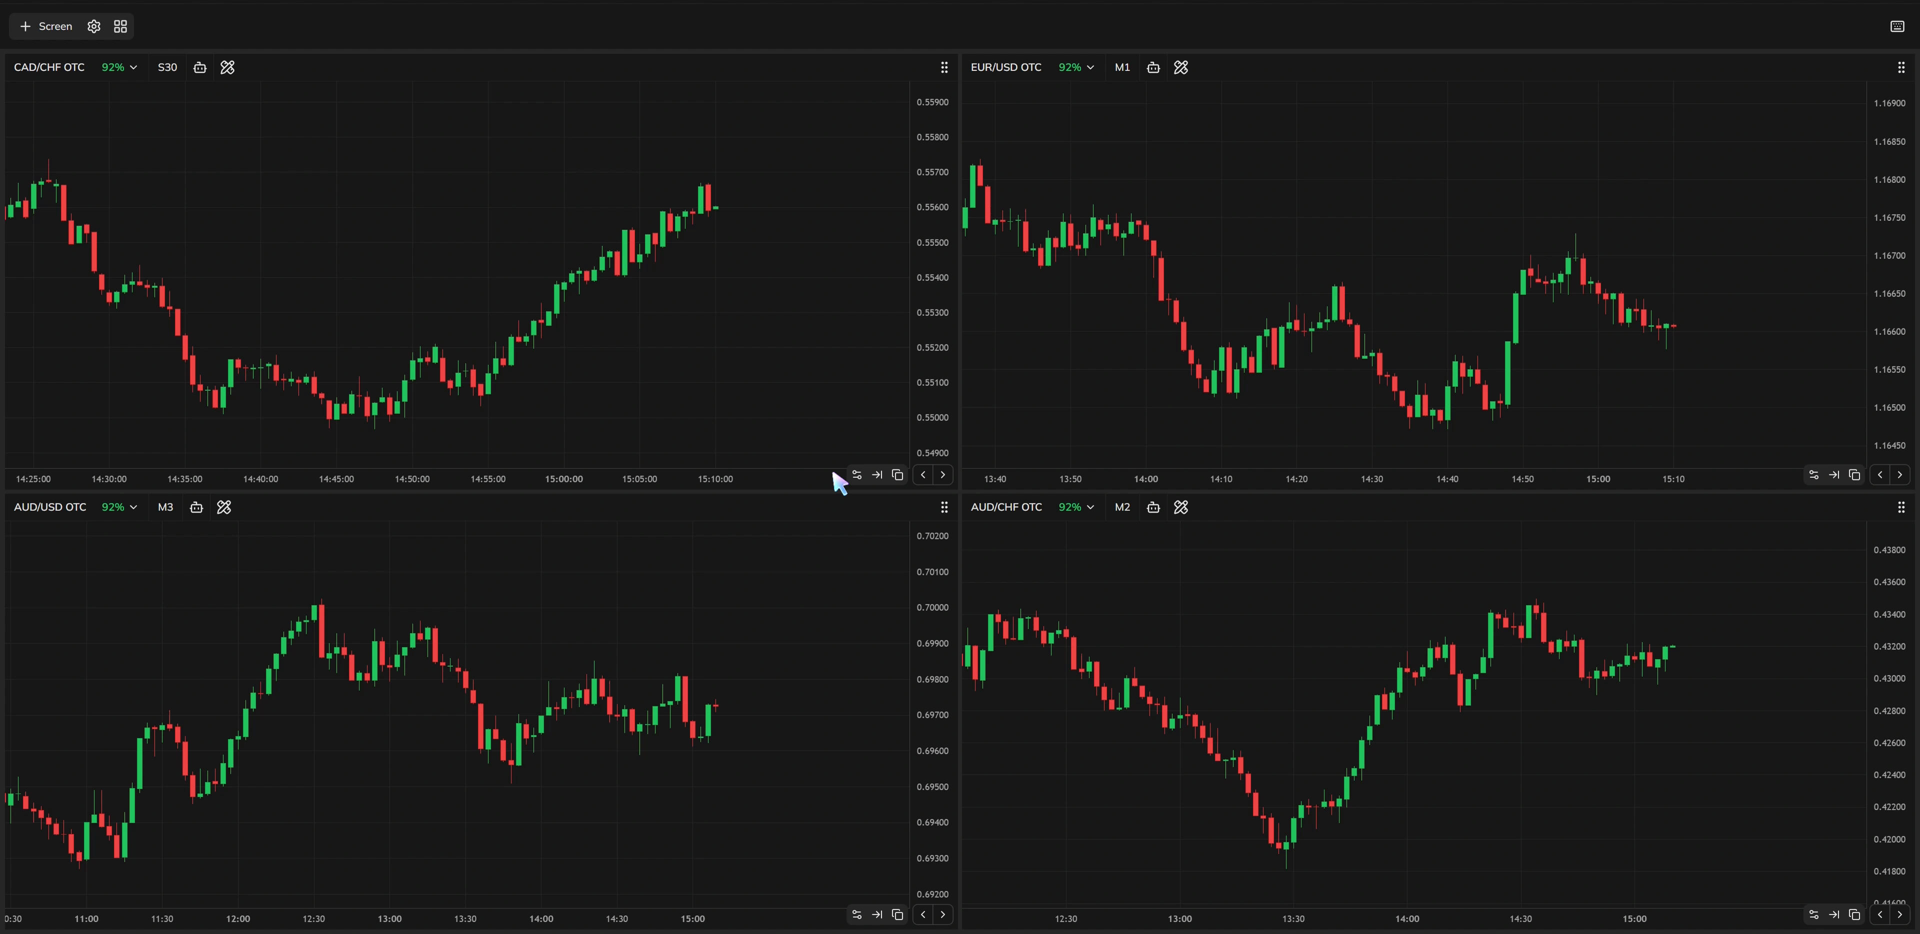
Task: Duplicate the AUD/USD OTC chart panel
Action: tap(897, 914)
